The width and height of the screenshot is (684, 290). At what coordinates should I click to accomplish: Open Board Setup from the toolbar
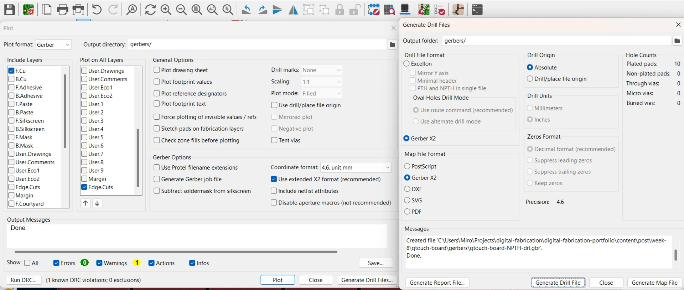pos(28,10)
